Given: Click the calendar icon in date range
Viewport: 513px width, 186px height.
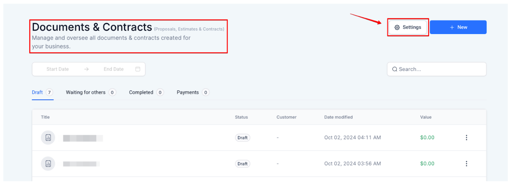Looking at the screenshot, I should pyautogui.click(x=138, y=69).
